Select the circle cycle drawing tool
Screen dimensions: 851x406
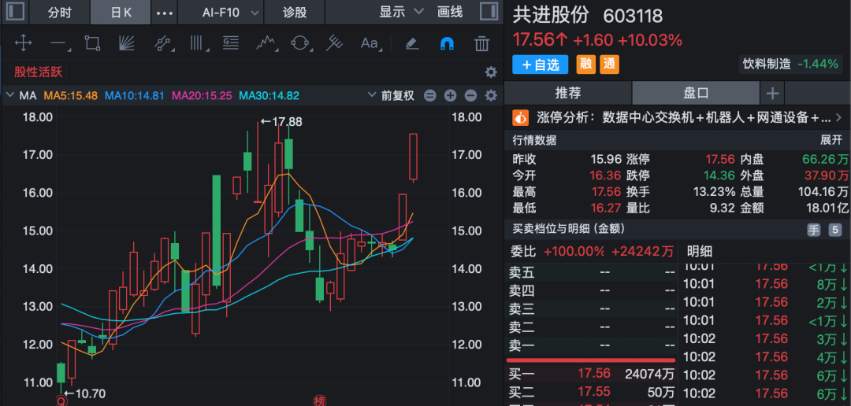[300, 42]
